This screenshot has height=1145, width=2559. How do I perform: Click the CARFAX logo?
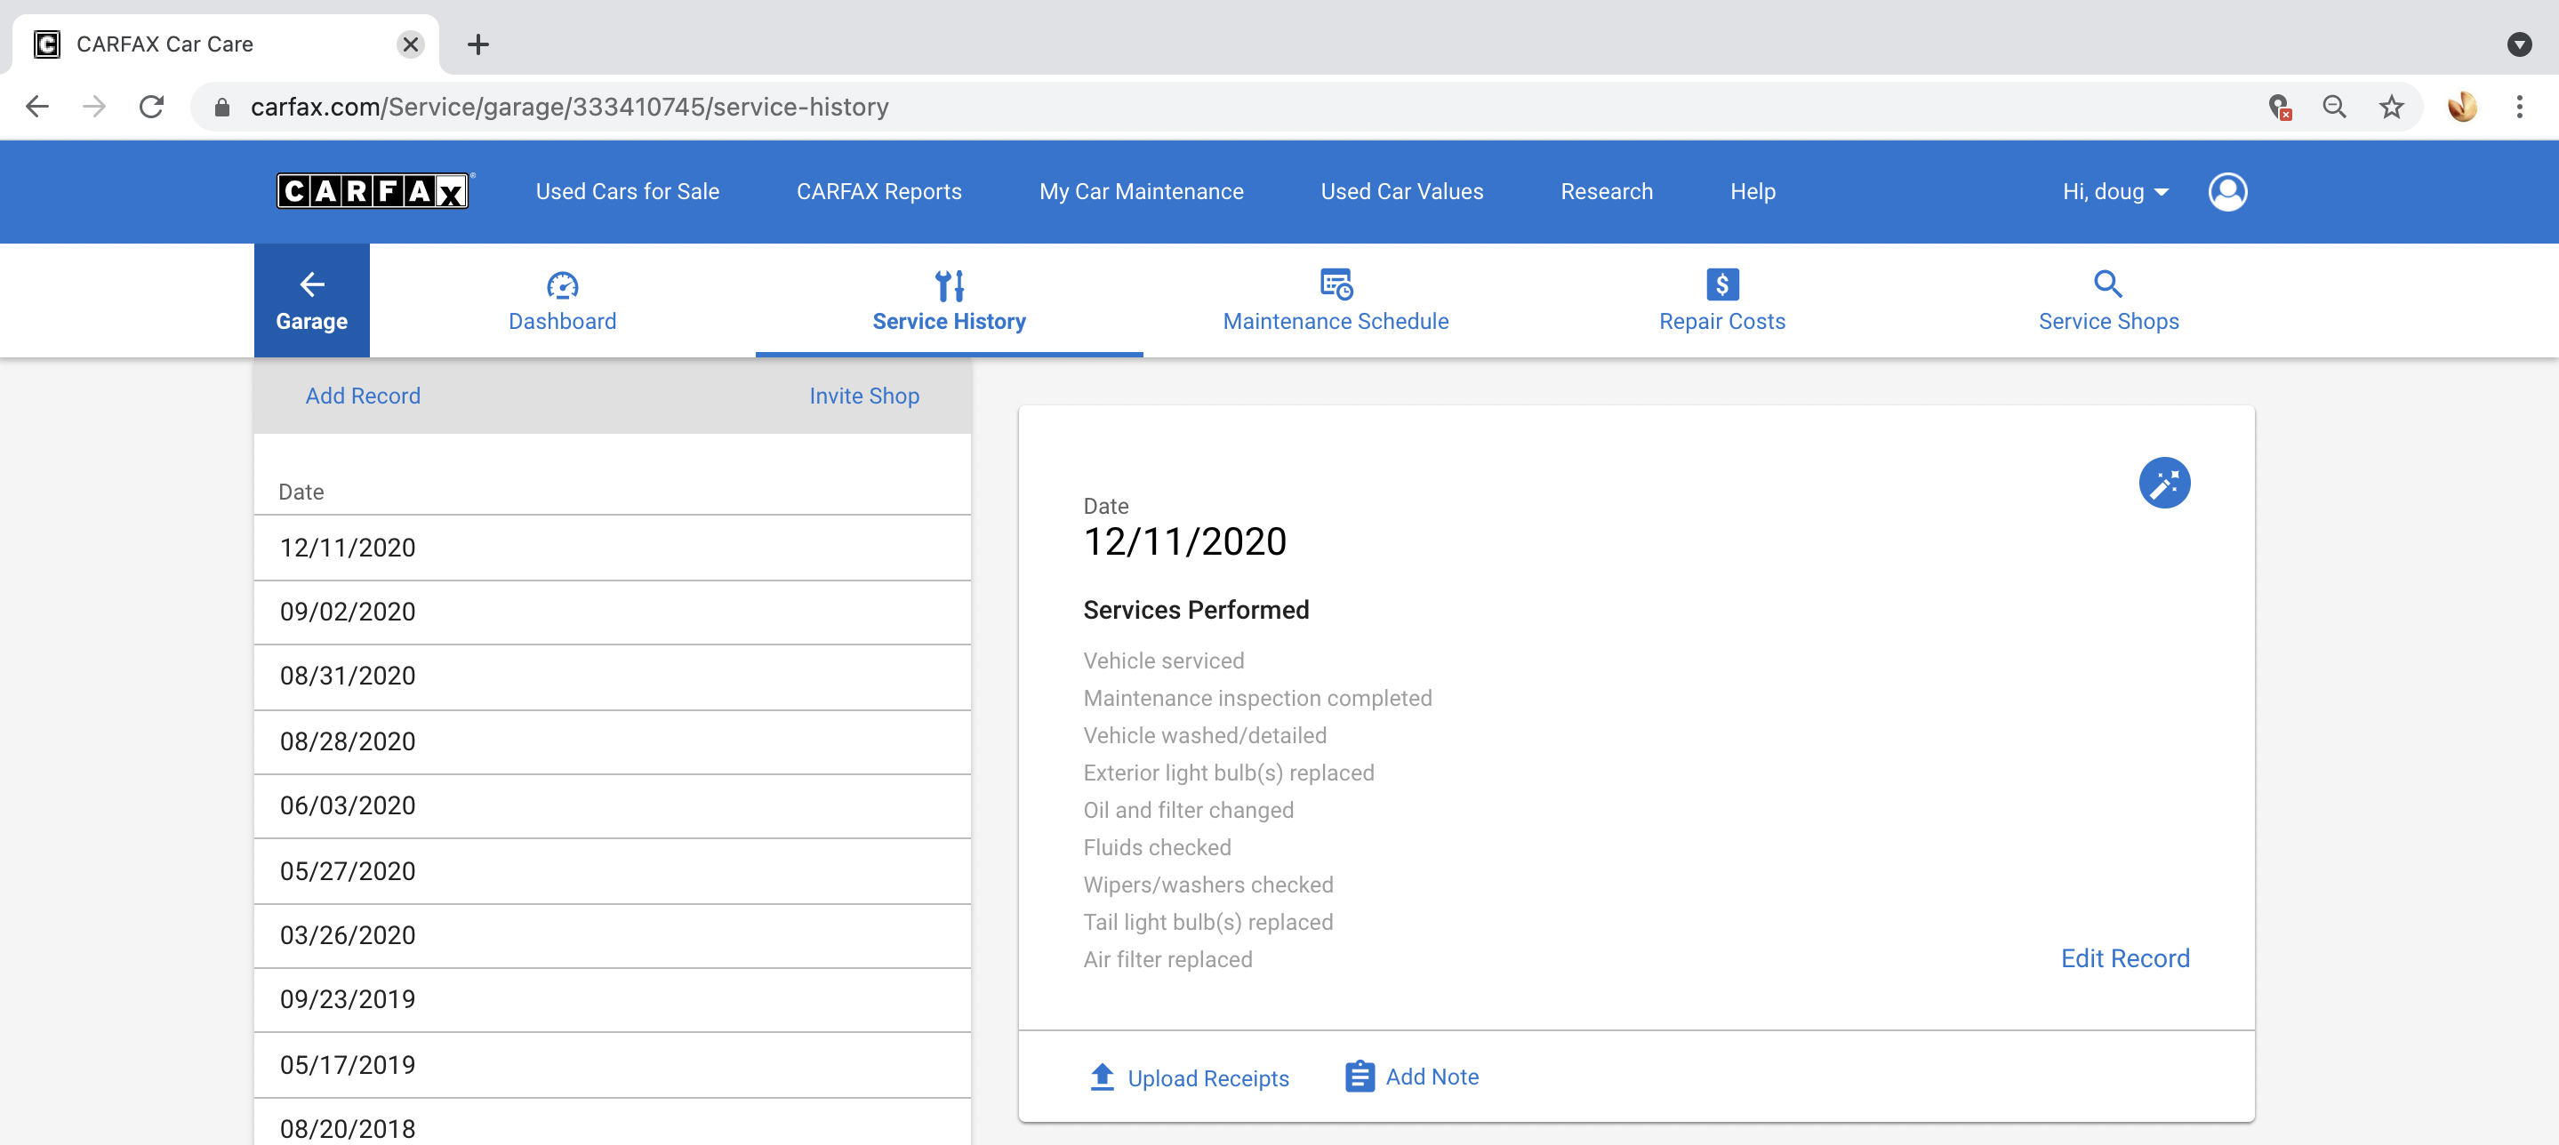[373, 190]
